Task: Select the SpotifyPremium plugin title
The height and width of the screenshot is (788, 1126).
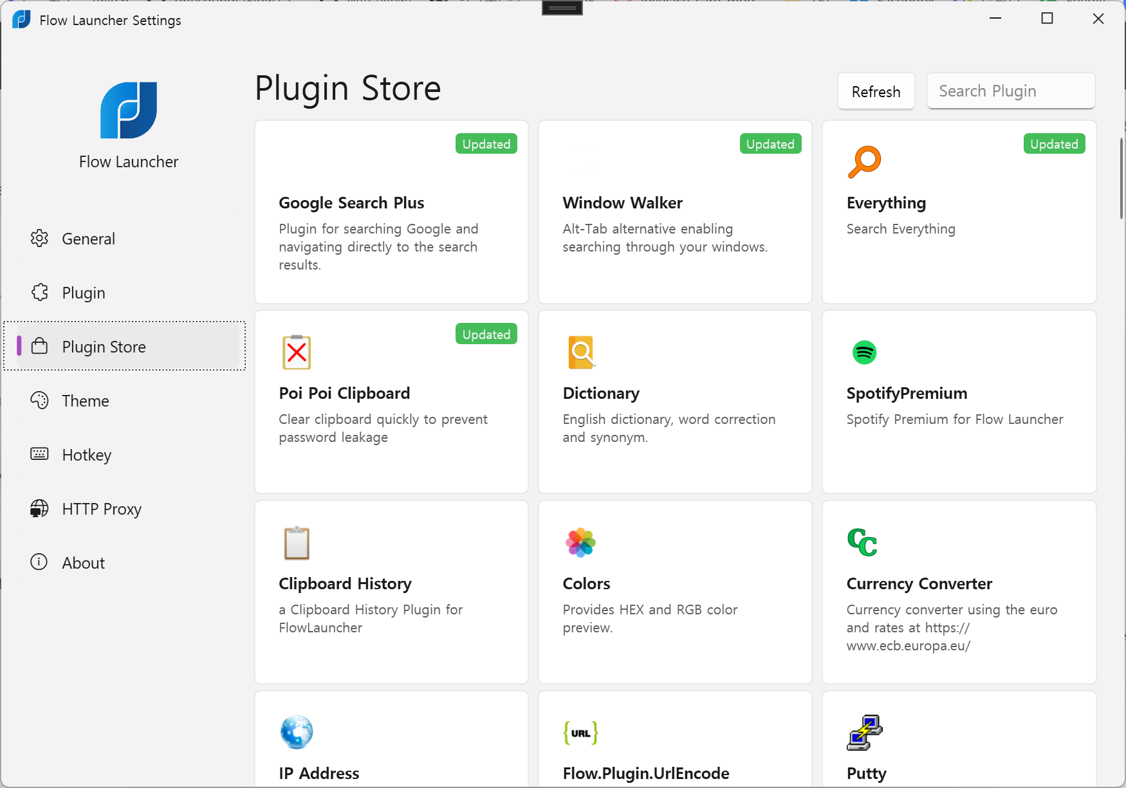Action: (907, 393)
